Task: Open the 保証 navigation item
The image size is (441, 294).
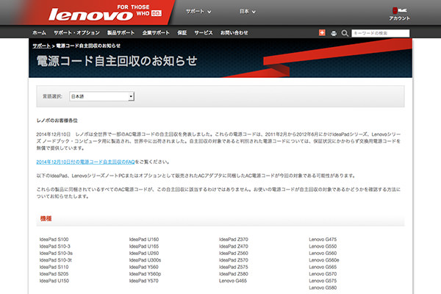Action: (x=182, y=33)
